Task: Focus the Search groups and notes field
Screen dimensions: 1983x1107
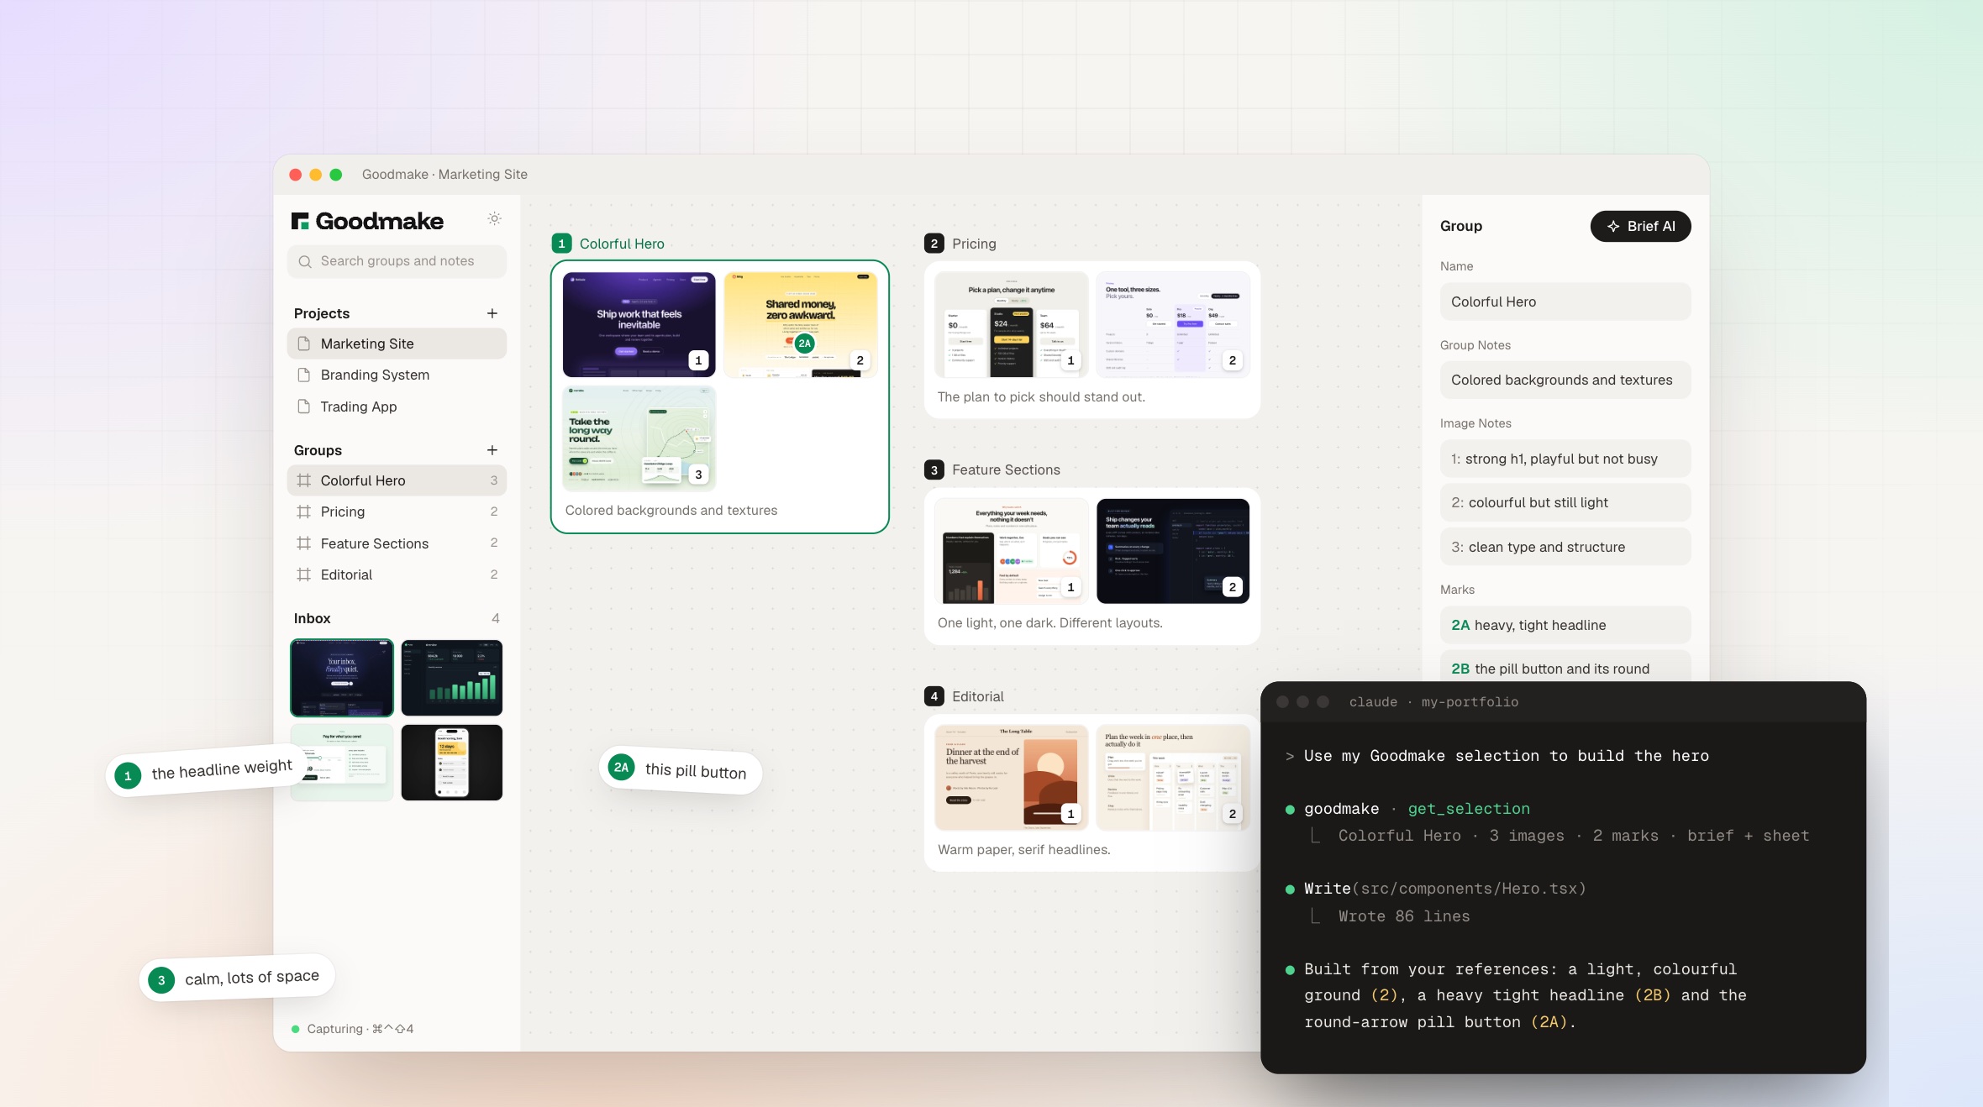Action: point(397,261)
